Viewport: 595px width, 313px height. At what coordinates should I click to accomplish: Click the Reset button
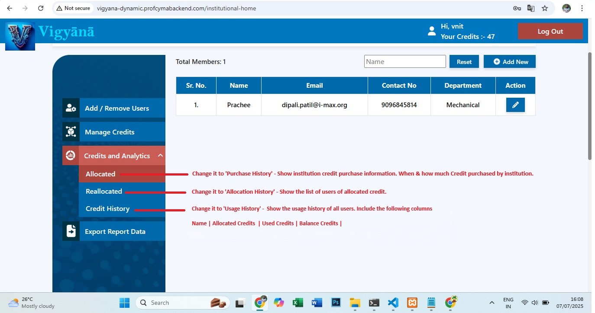[x=464, y=62]
